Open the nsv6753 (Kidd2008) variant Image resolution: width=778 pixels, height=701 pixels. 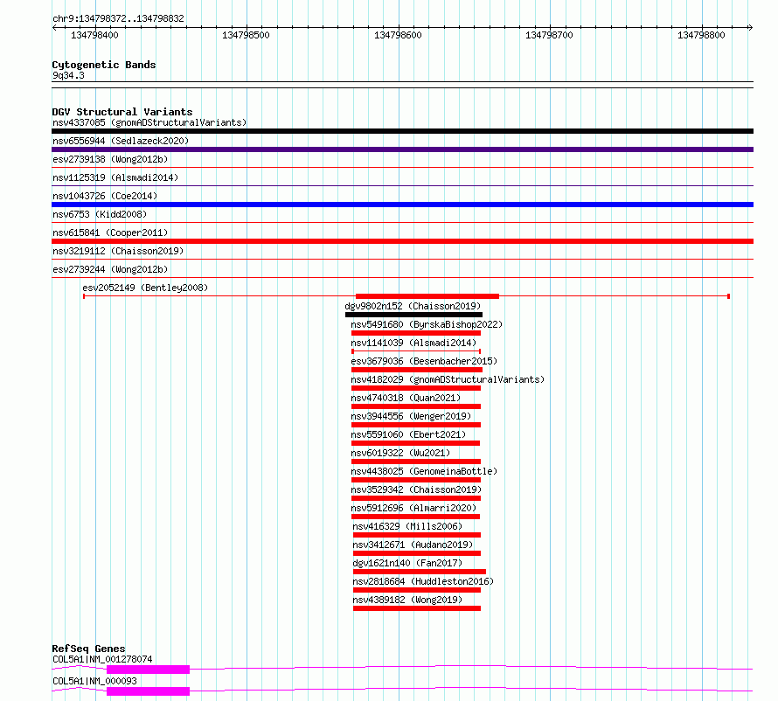pyautogui.click(x=100, y=214)
